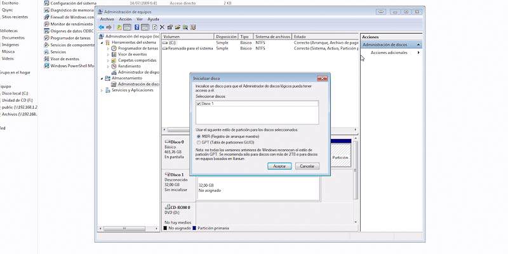Viewport: 508px width, 254px height.
Task: Click the magnifier explore toolbar icon
Action: 185,27
